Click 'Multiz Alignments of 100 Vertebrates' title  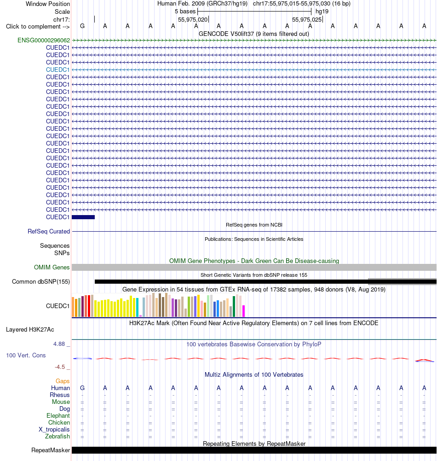254,374
